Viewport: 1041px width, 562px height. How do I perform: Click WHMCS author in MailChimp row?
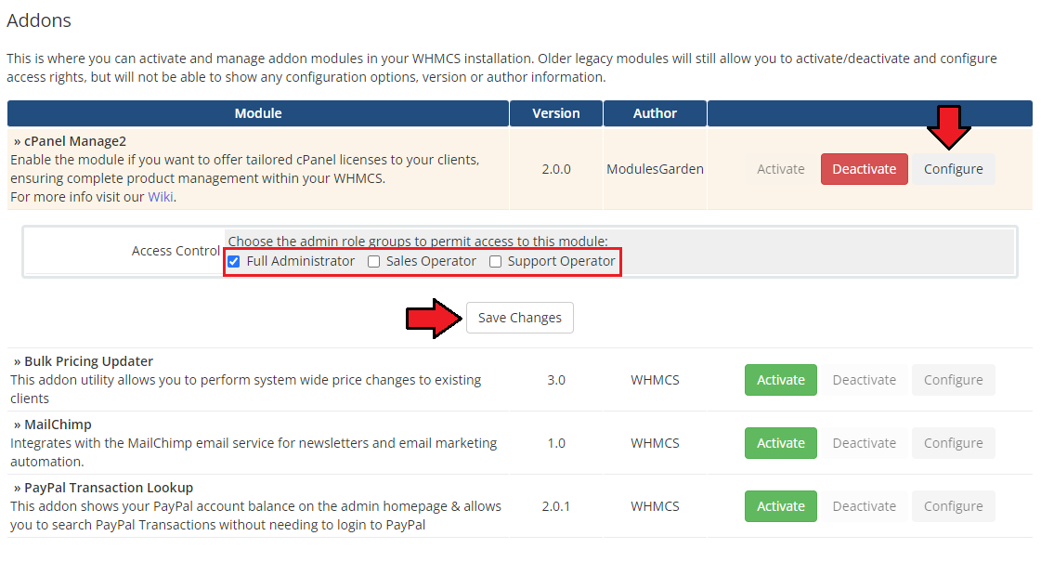pyautogui.click(x=655, y=443)
